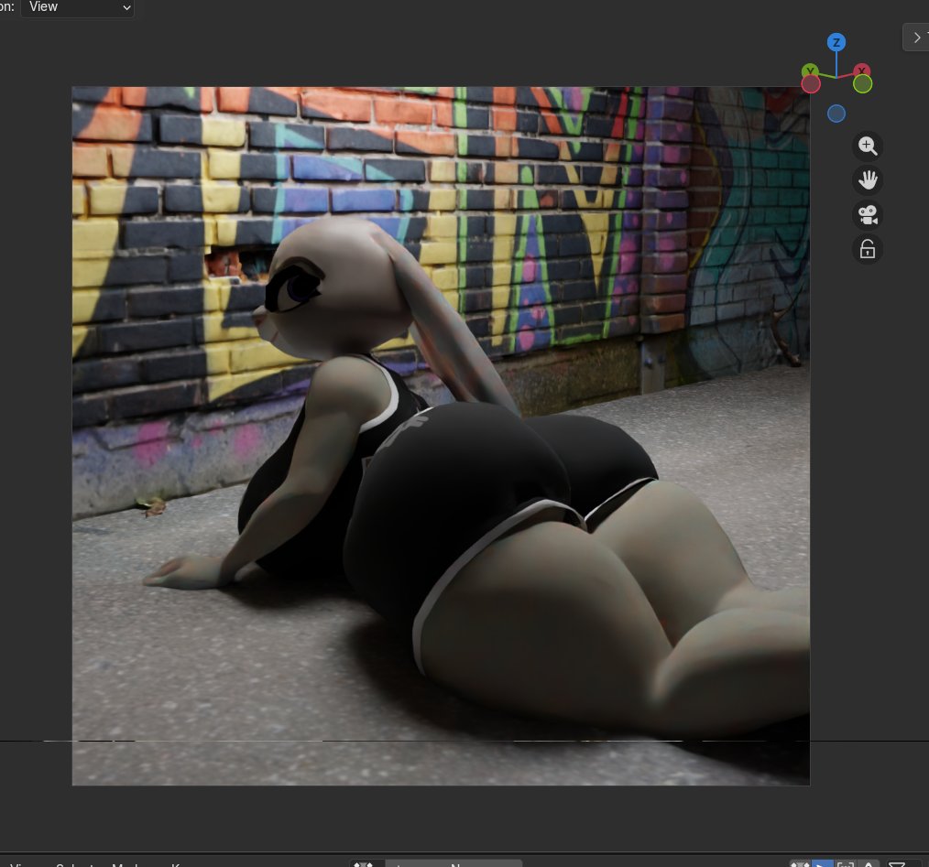Click the green Y axis gizmo handle
The width and height of the screenshot is (929, 867).
809,71
